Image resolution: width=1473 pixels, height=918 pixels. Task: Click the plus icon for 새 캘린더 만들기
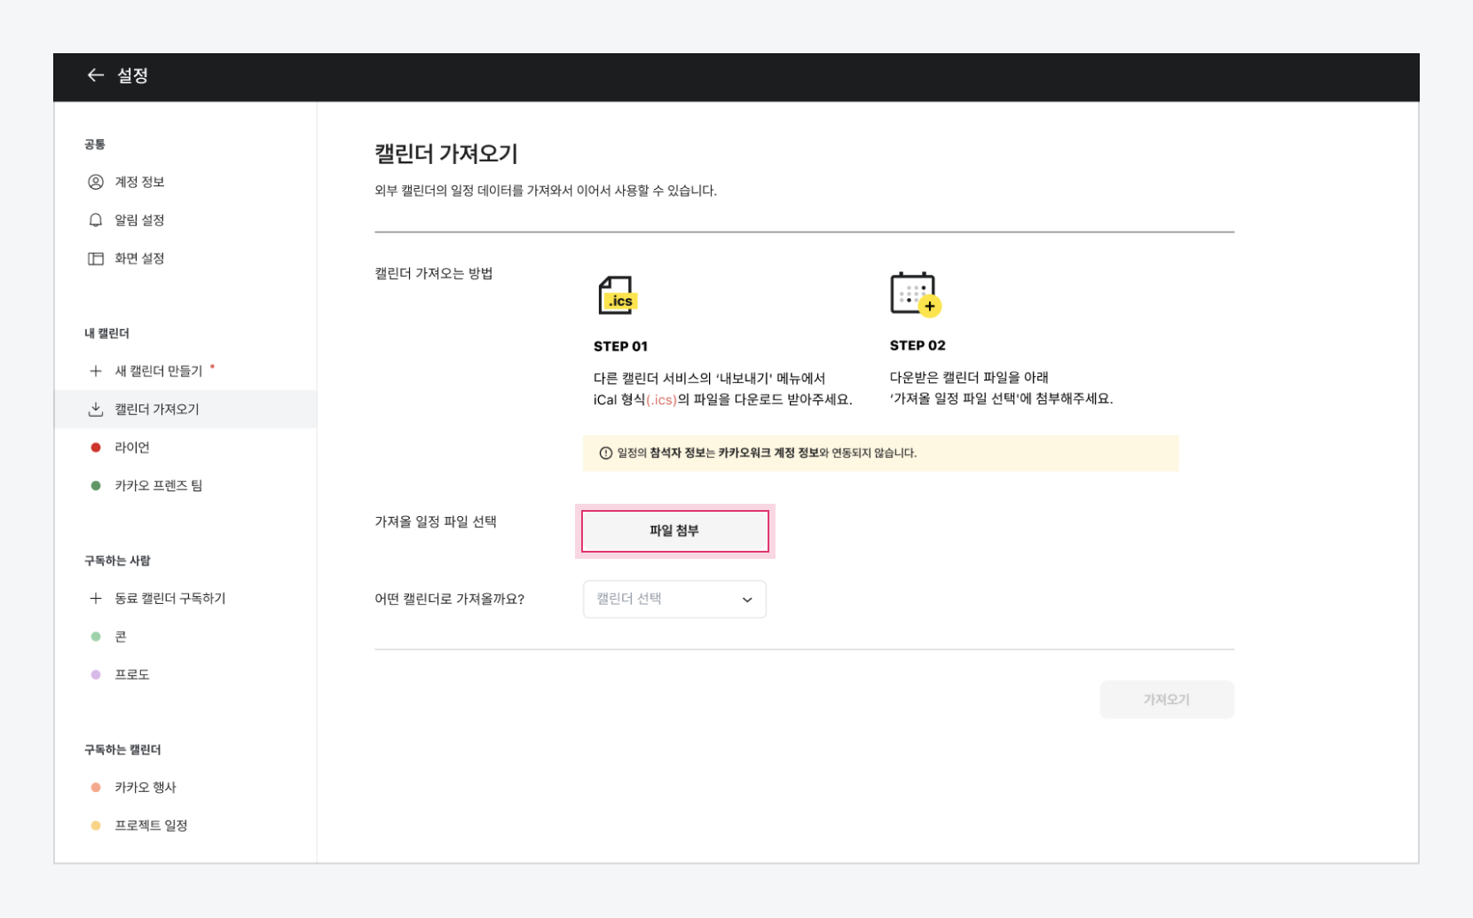[x=96, y=371]
